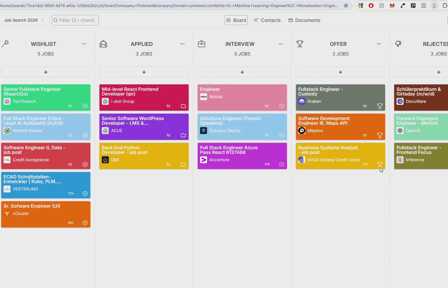Open ECAD Schnittstellen-Entwickler card

coord(46,185)
